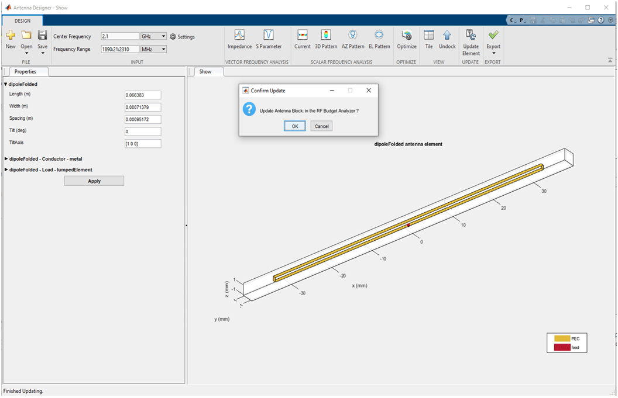Undock the figure view

pyautogui.click(x=447, y=39)
